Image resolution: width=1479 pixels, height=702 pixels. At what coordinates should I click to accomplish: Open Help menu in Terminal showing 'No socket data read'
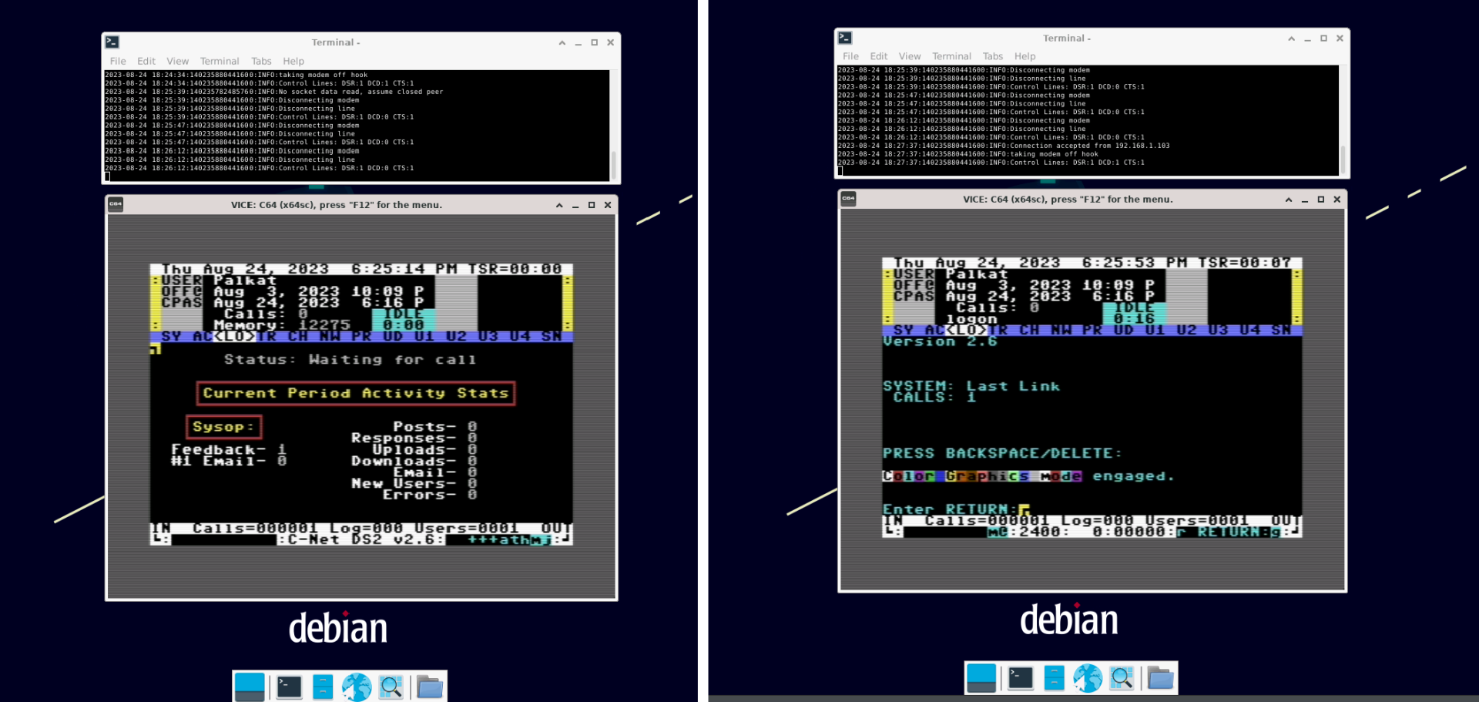[x=293, y=61]
